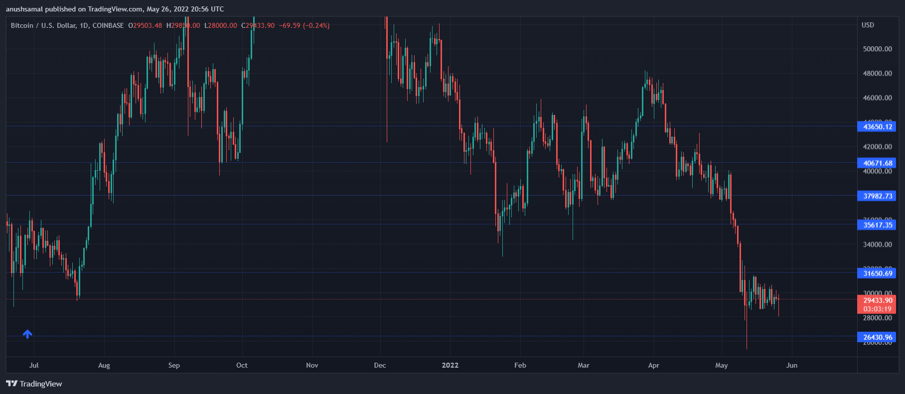This screenshot has width=905, height=394.
Task: Click the 03:03:19 candle countdown timer
Action: click(877, 309)
